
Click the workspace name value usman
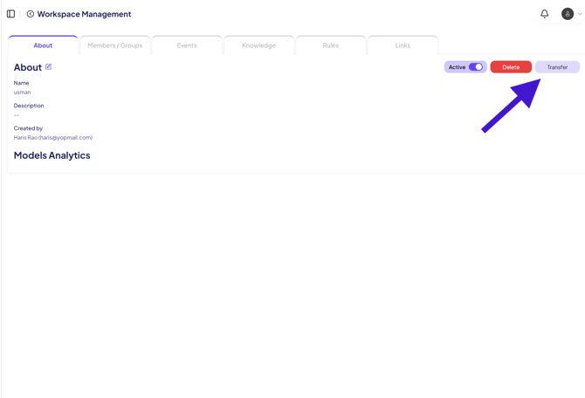(22, 93)
